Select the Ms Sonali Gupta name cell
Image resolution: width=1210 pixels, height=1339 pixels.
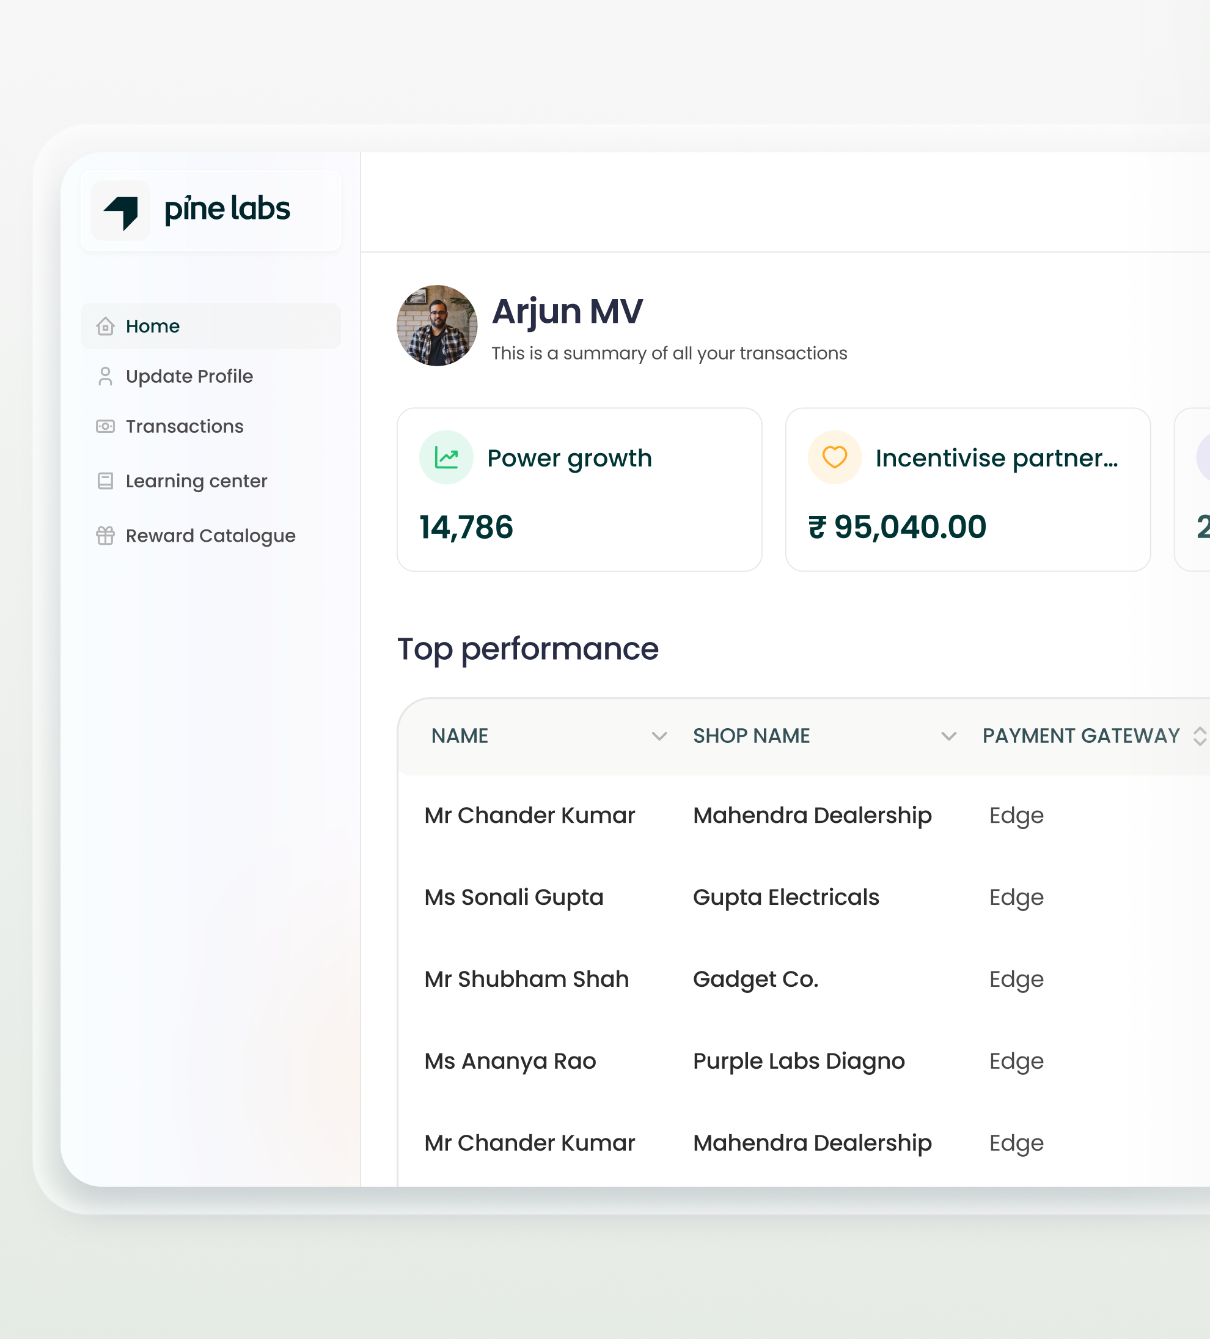[514, 898]
